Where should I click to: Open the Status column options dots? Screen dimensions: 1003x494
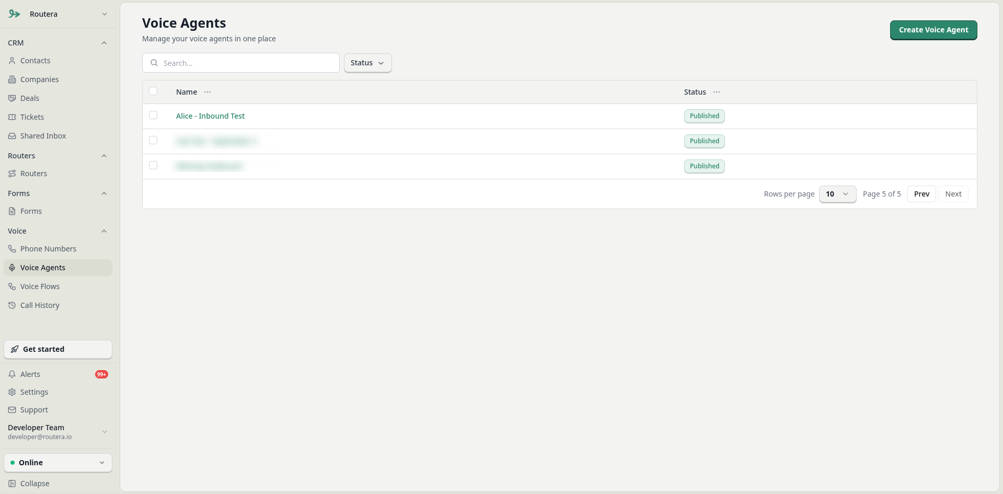click(717, 92)
